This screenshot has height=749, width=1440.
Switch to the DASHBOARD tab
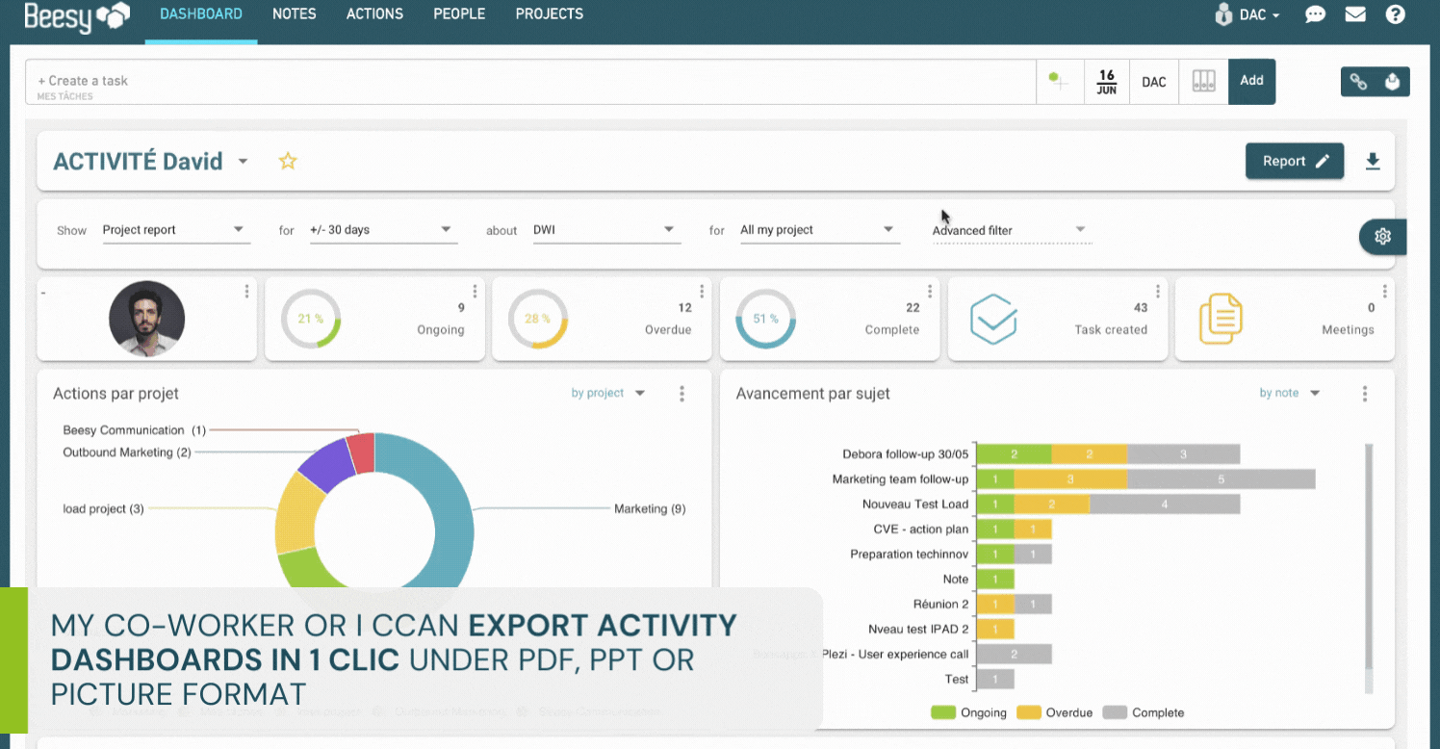(x=201, y=14)
